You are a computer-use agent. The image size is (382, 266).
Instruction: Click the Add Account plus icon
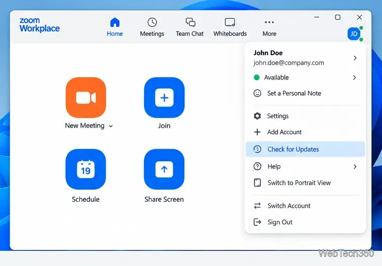pyautogui.click(x=257, y=132)
